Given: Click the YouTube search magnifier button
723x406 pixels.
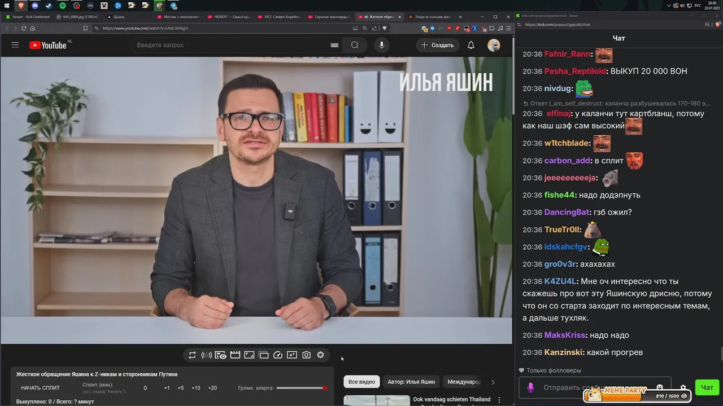Looking at the screenshot, I should click(355, 45).
